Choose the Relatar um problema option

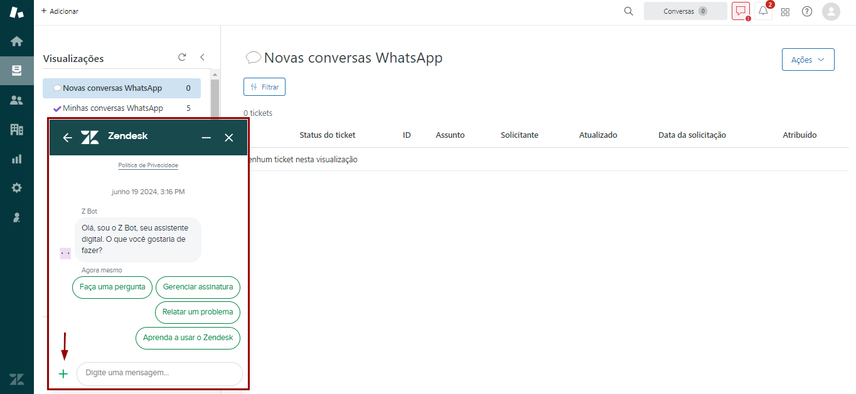tap(198, 312)
